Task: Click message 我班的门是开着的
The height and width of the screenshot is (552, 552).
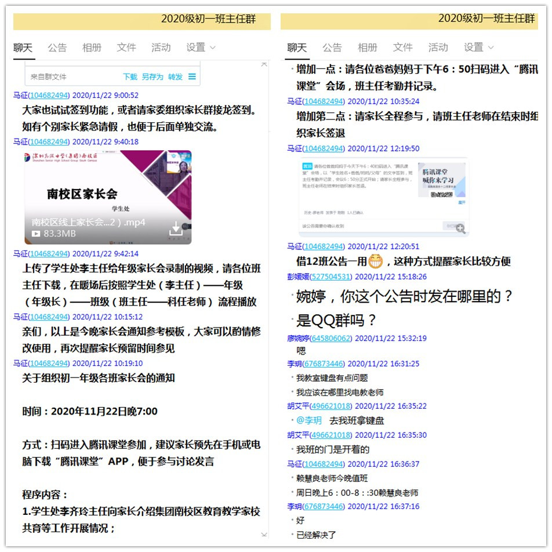Action: [333, 449]
